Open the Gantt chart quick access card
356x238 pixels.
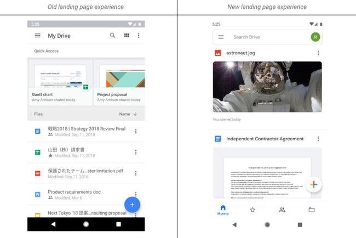(x=60, y=82)
